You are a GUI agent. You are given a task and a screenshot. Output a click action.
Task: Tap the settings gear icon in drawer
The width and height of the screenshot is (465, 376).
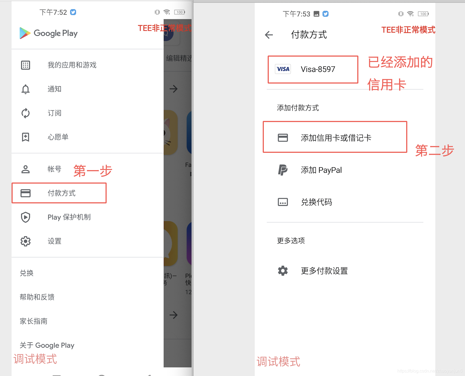[26, 241]
